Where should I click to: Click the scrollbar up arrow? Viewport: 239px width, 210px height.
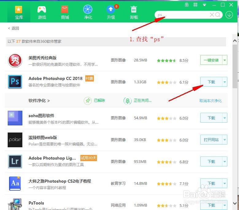click(x=235, y=41)
